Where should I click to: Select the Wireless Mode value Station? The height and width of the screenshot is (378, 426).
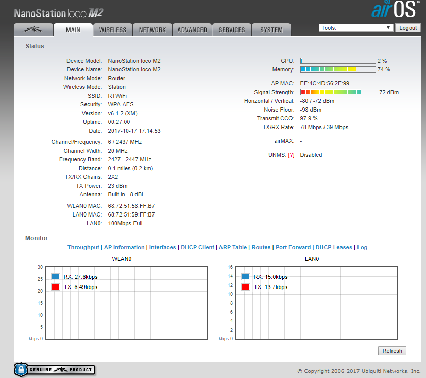point(117,87)
